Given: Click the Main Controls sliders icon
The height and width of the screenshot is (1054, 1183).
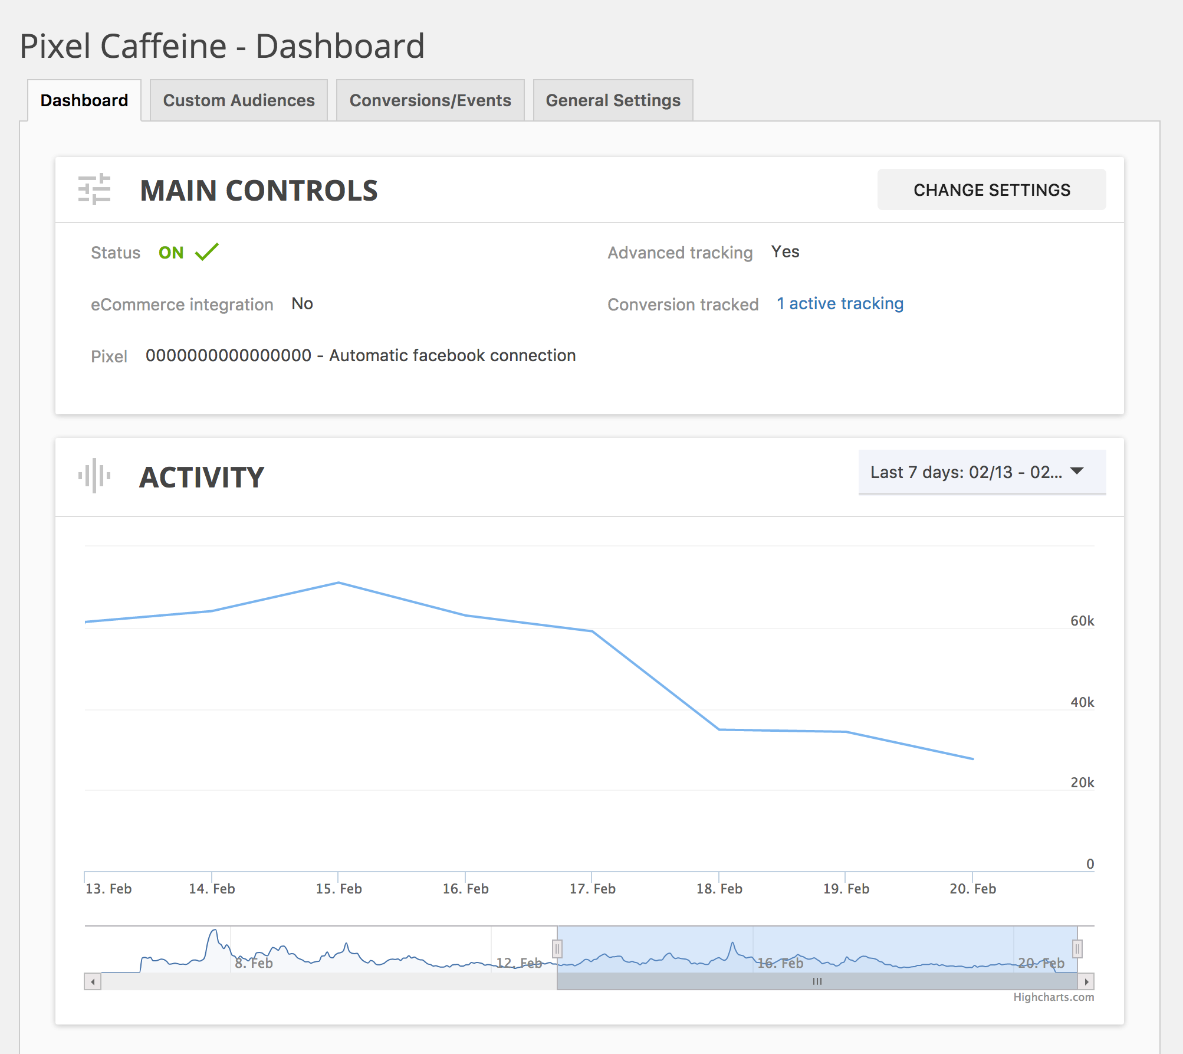Looking at the screenshot, I should [94, 189].
